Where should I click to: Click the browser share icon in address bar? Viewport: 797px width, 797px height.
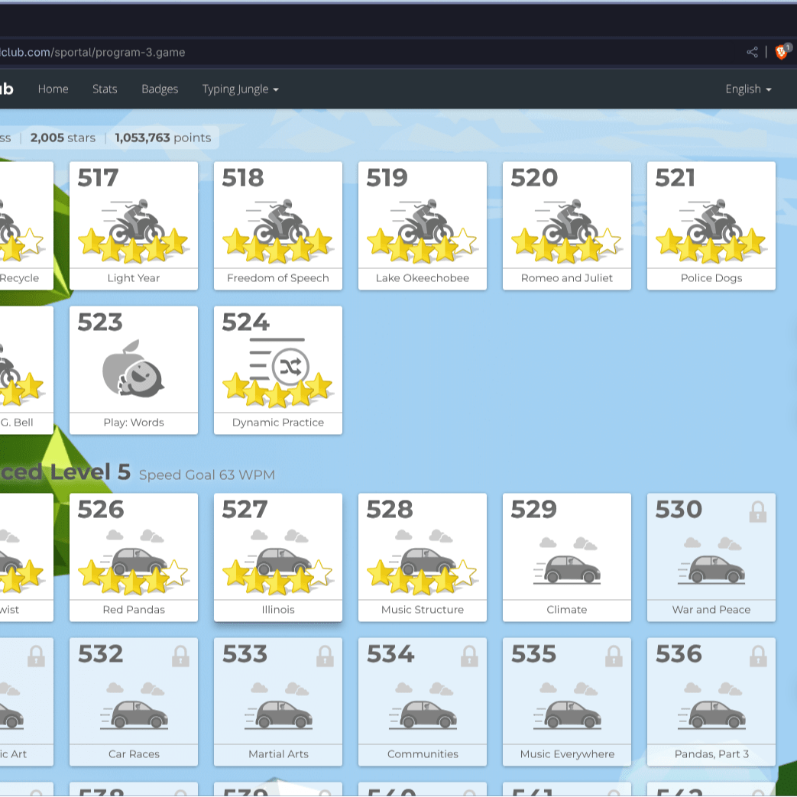click(752, 52)
